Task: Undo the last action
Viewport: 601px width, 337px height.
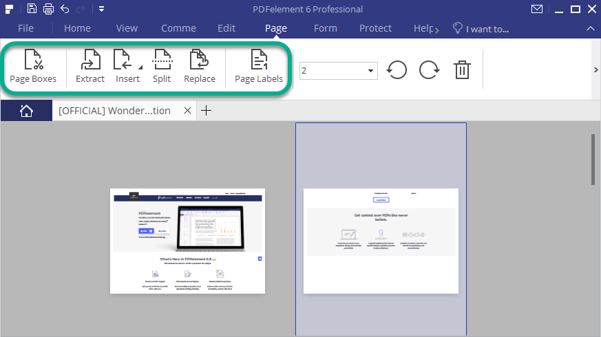Action: (65, 9)
